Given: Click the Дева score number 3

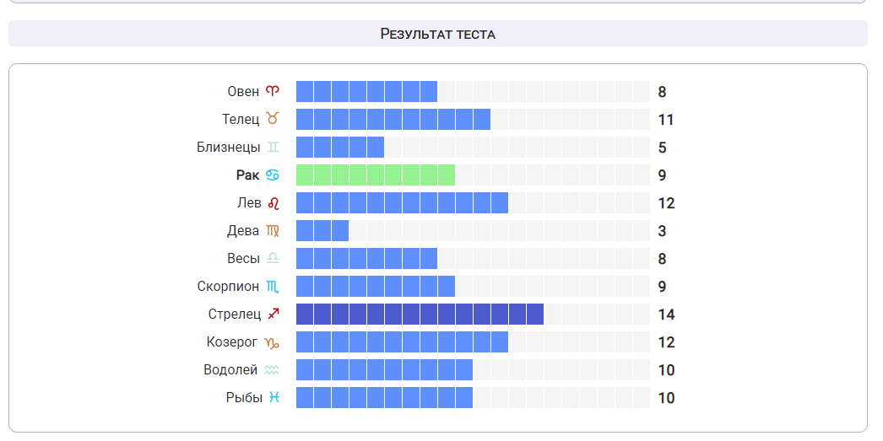Looking at the screenshot, I should point(662,231).
